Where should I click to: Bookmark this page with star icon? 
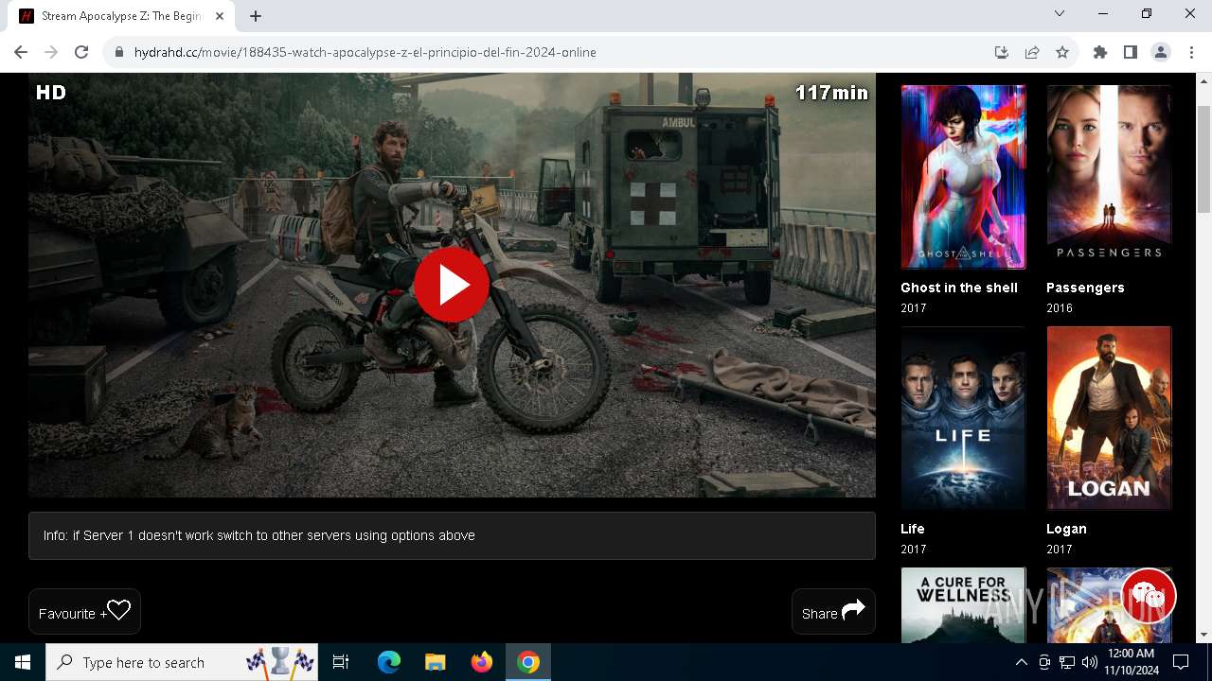pos(1062,52)
